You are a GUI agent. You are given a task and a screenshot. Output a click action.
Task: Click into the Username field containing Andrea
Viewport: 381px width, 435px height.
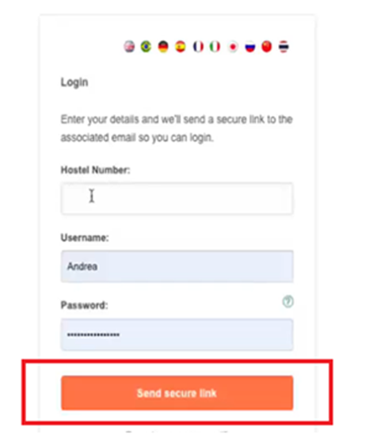click(177, 266)
